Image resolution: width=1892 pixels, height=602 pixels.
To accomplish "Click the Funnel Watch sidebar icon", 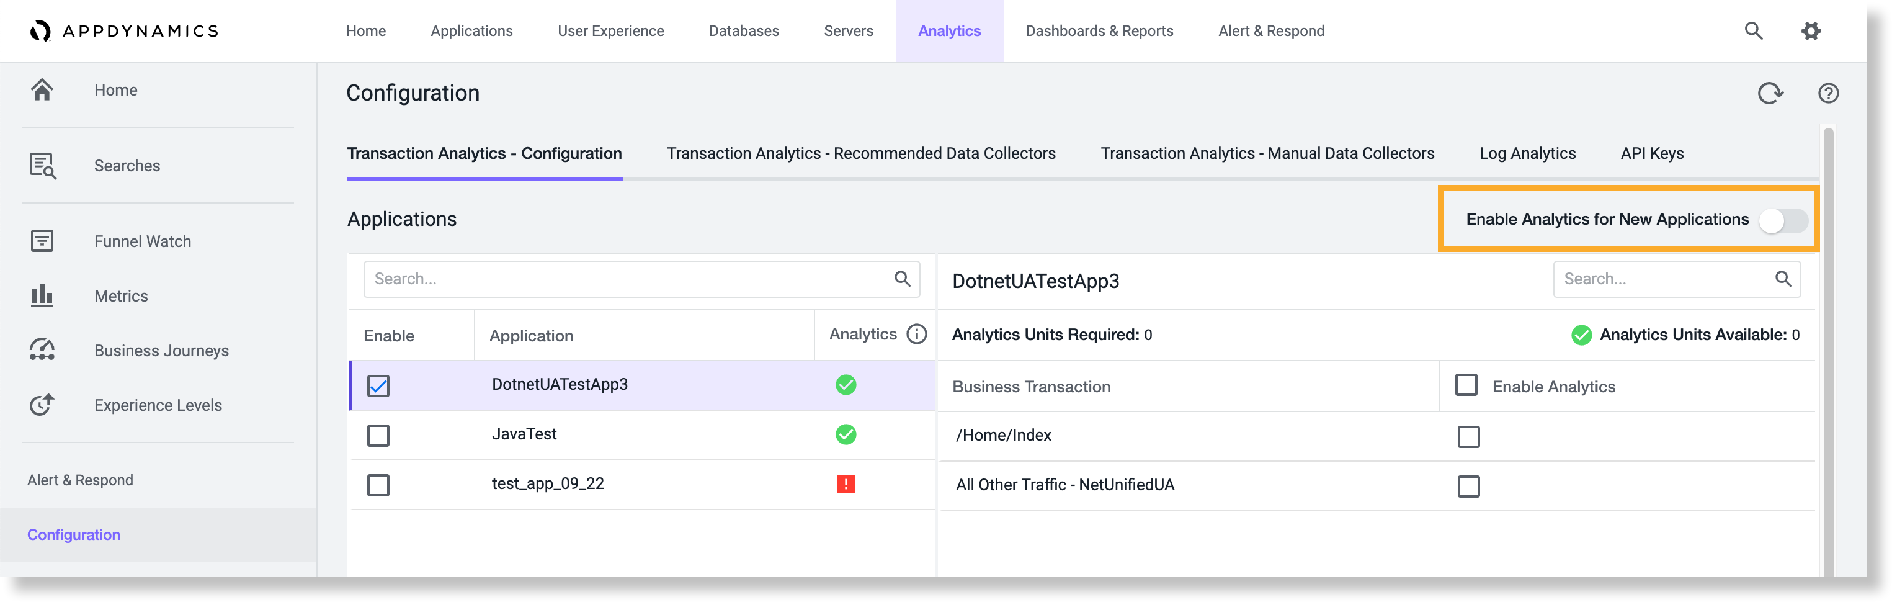I will click(42, 240).
